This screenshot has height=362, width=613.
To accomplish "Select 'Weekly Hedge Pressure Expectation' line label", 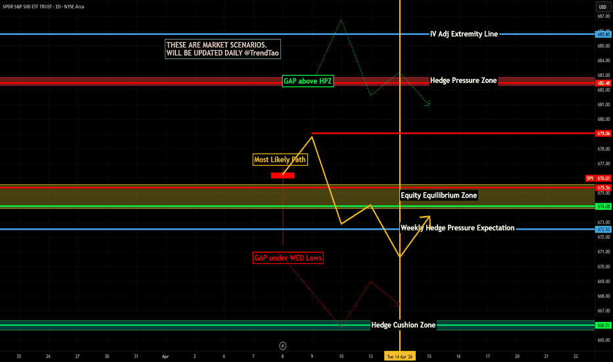I will (457, 228).
